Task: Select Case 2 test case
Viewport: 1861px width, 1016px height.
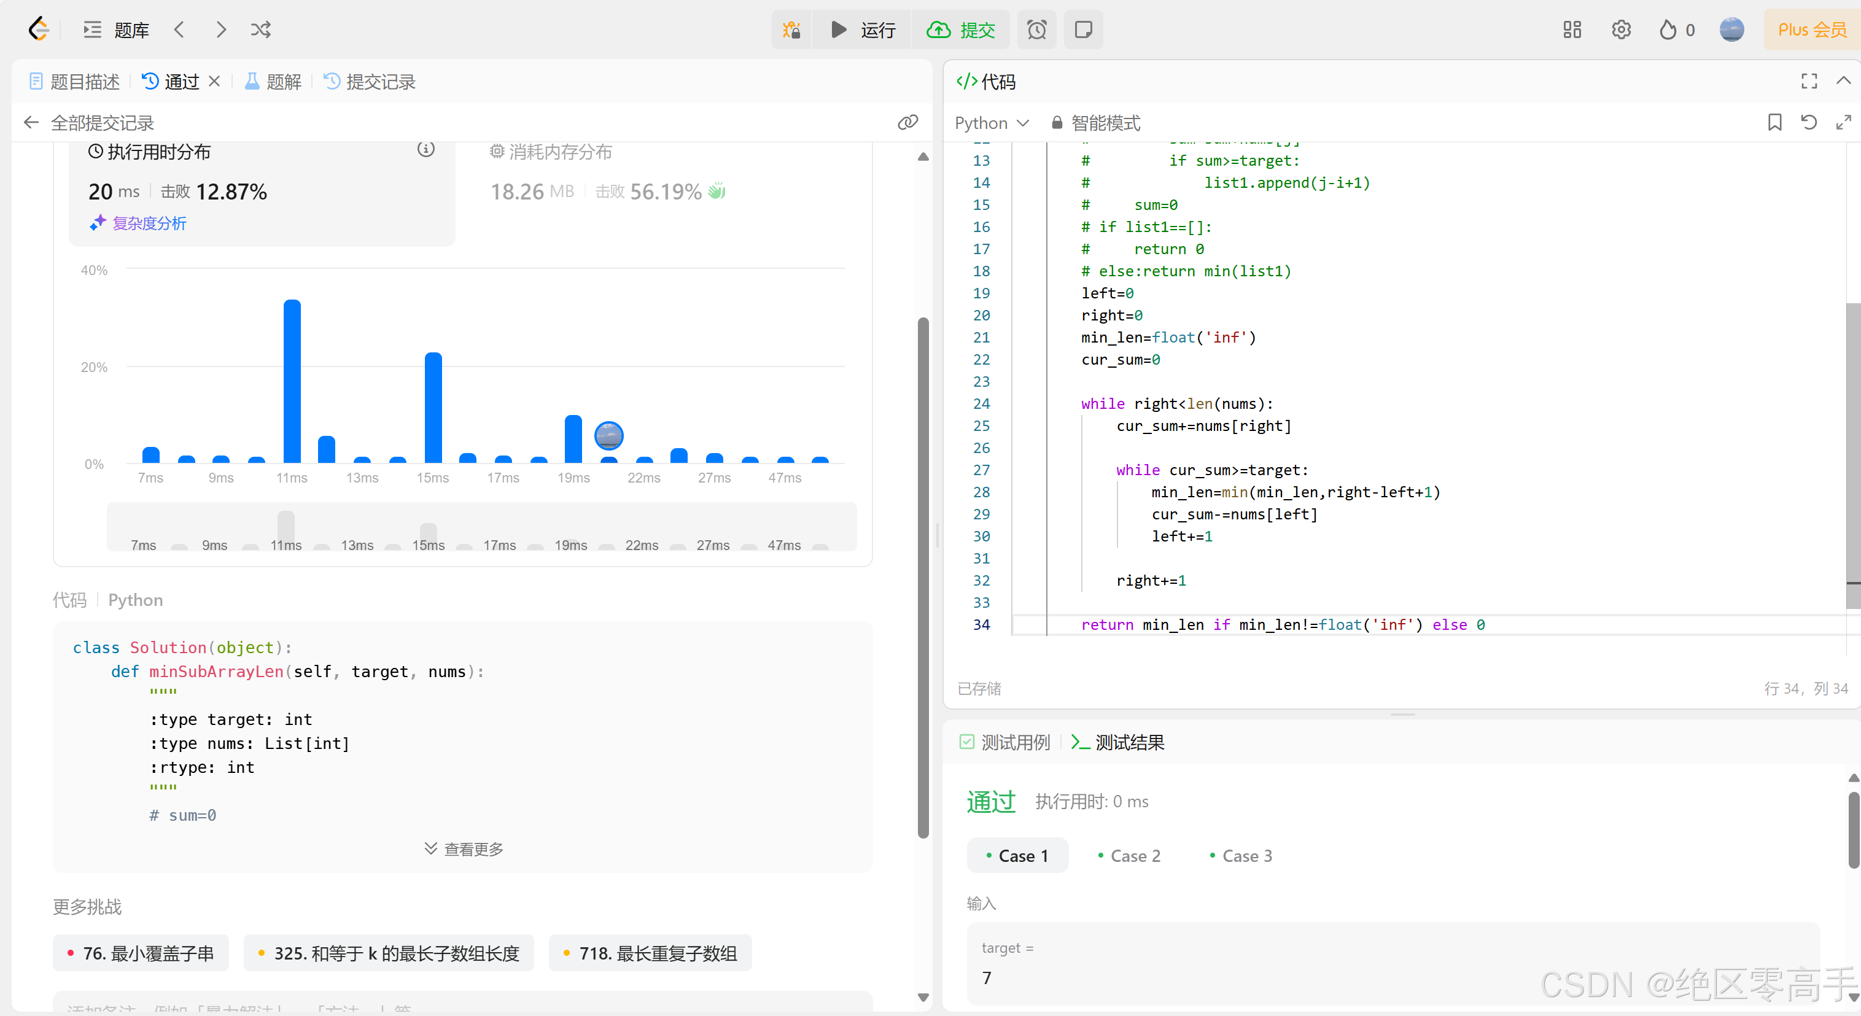Action: (1129, 856)
